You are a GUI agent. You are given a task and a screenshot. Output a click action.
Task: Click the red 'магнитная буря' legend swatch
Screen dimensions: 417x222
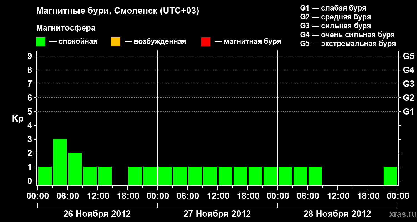[206, 42]
